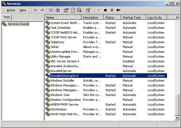The height and width of the screenshot is (128, 181).
Task: Select the Windows Time service name
Action: (x=60, y=95)
